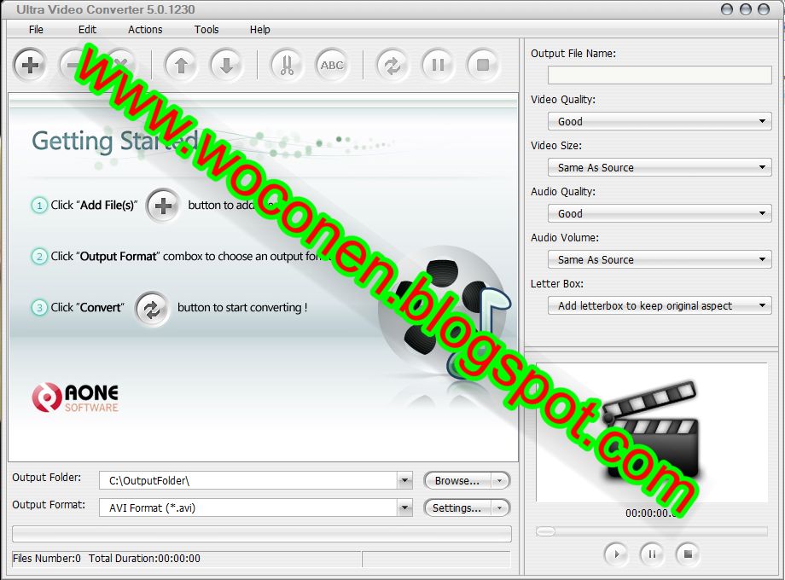Image resolution: width=785 pixels, height=580 pixels.
Task: Maximize the Ultra Video Converter window
Action: click(x=746, y=9)
